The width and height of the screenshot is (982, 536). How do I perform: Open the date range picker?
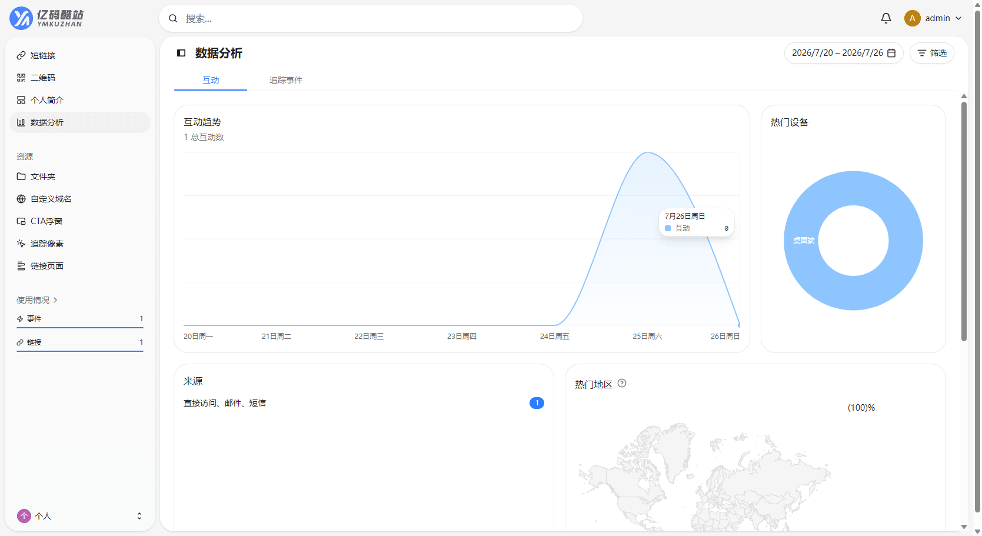coord(844,53)
